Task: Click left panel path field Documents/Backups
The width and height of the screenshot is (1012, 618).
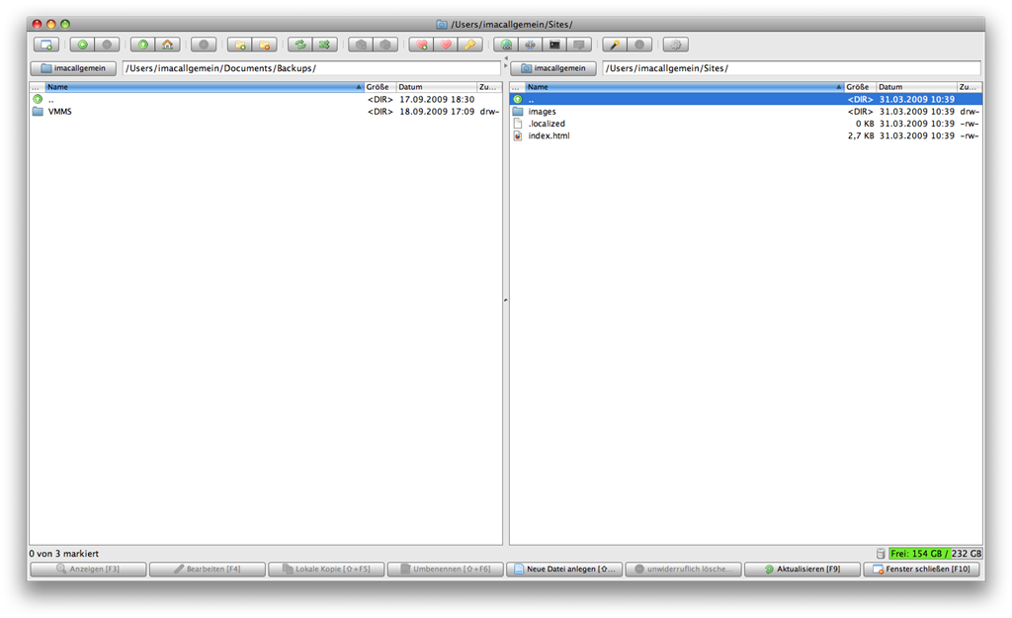Action: pyautogui.click(x=311, y=68)
